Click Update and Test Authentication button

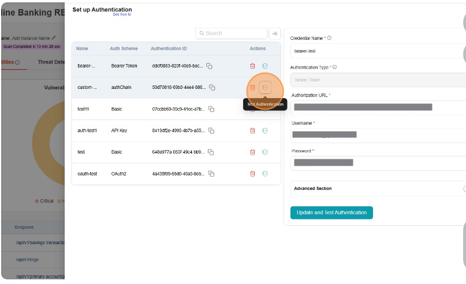coord(331,212)
